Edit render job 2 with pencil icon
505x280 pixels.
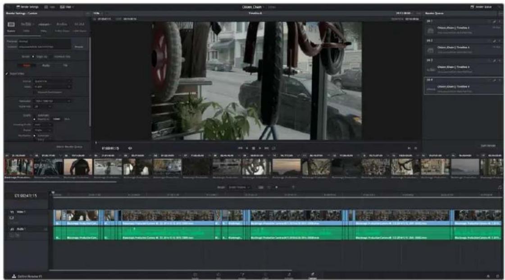pos(494,41)
